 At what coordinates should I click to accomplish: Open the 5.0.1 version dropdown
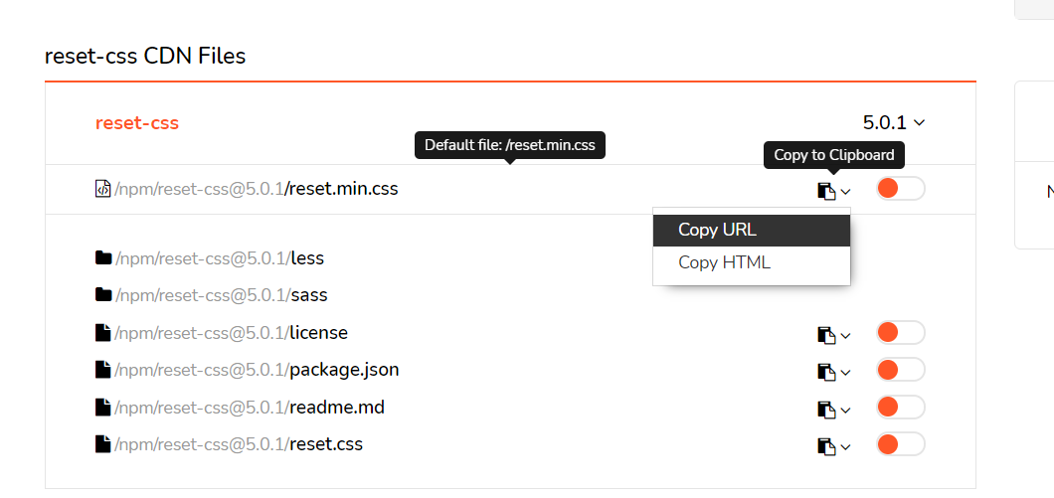(x=894, y=122)
